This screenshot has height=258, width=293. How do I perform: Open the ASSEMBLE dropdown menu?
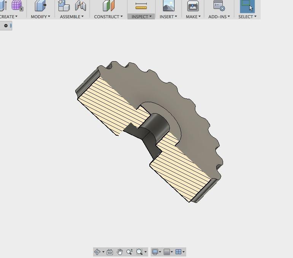coord(72,17)
